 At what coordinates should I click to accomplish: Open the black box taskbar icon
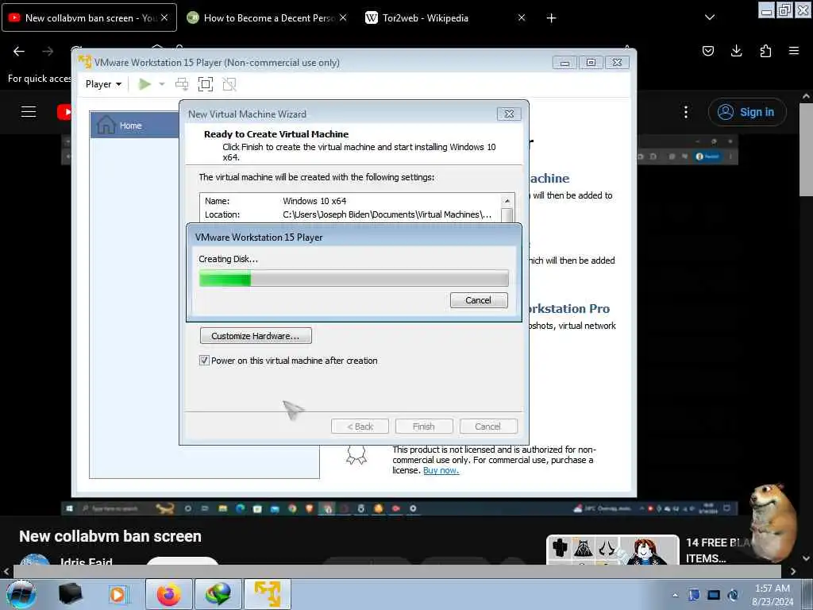pyautogui.click(x=70, y=594)
